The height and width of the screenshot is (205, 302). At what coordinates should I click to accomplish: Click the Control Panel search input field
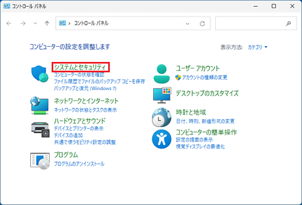(256, 23)
